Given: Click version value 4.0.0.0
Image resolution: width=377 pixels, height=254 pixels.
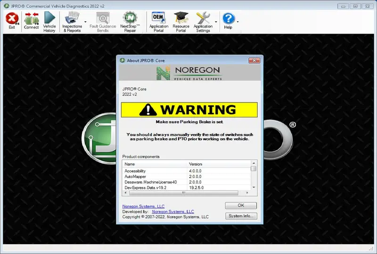Looking at the screenshot, I should pyautogui.click(x=195, y=171).
